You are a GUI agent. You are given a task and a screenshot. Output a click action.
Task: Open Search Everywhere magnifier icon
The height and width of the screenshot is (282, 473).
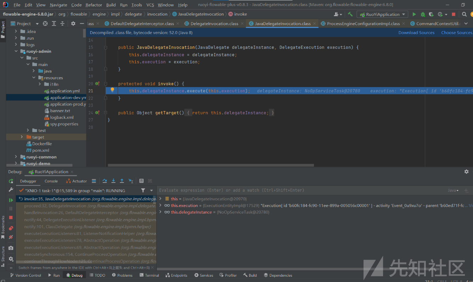point(464,14)
